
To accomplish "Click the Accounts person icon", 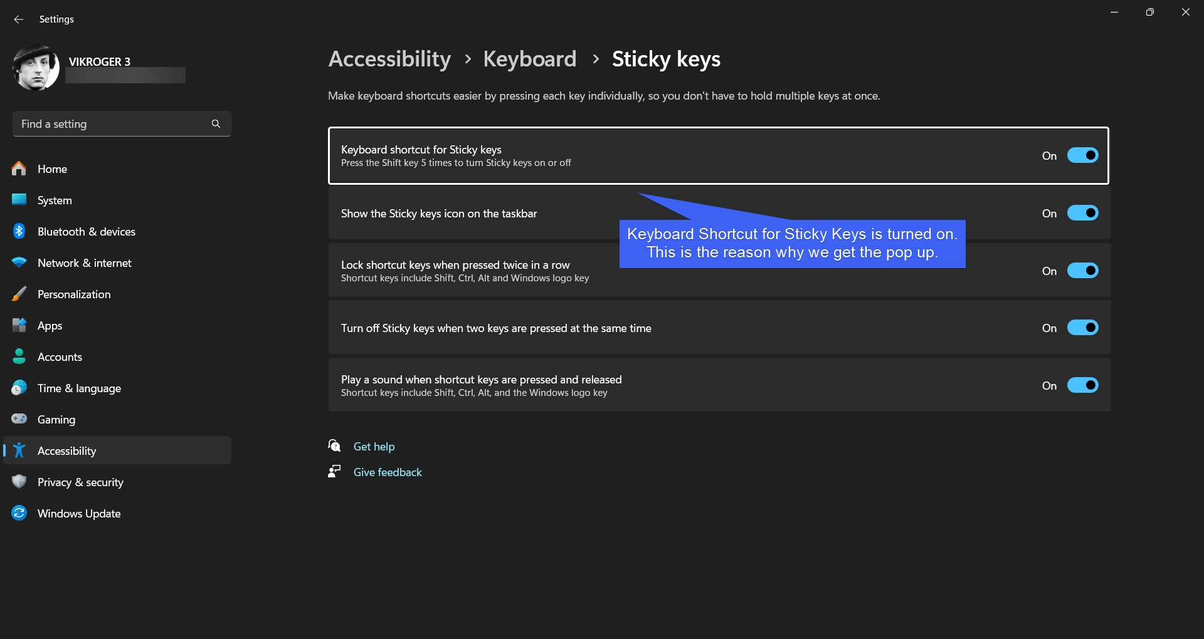I will tap(19, 356).
